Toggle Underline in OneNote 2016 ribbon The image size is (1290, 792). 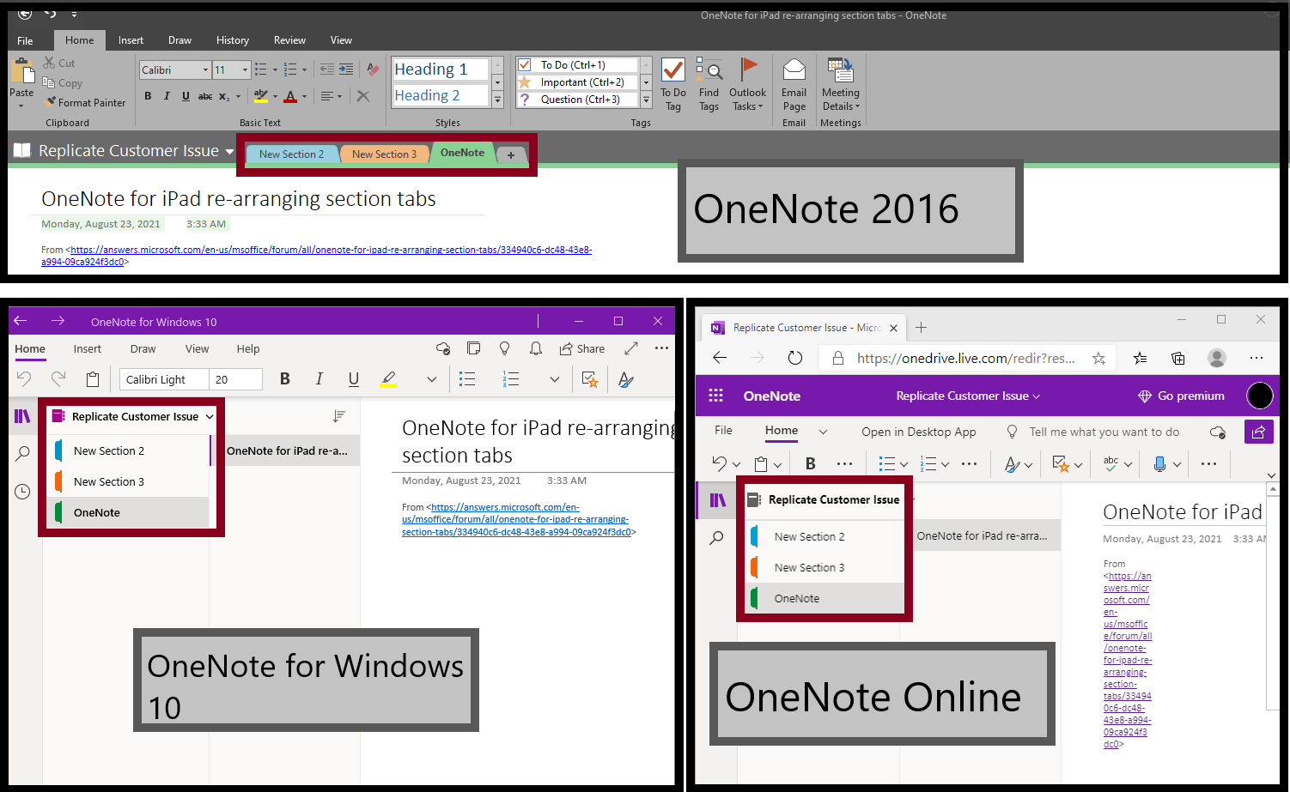click(x=186, y=96)
